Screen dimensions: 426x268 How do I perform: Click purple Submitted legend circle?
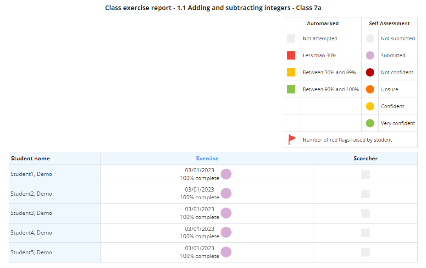tap(370, 55)
